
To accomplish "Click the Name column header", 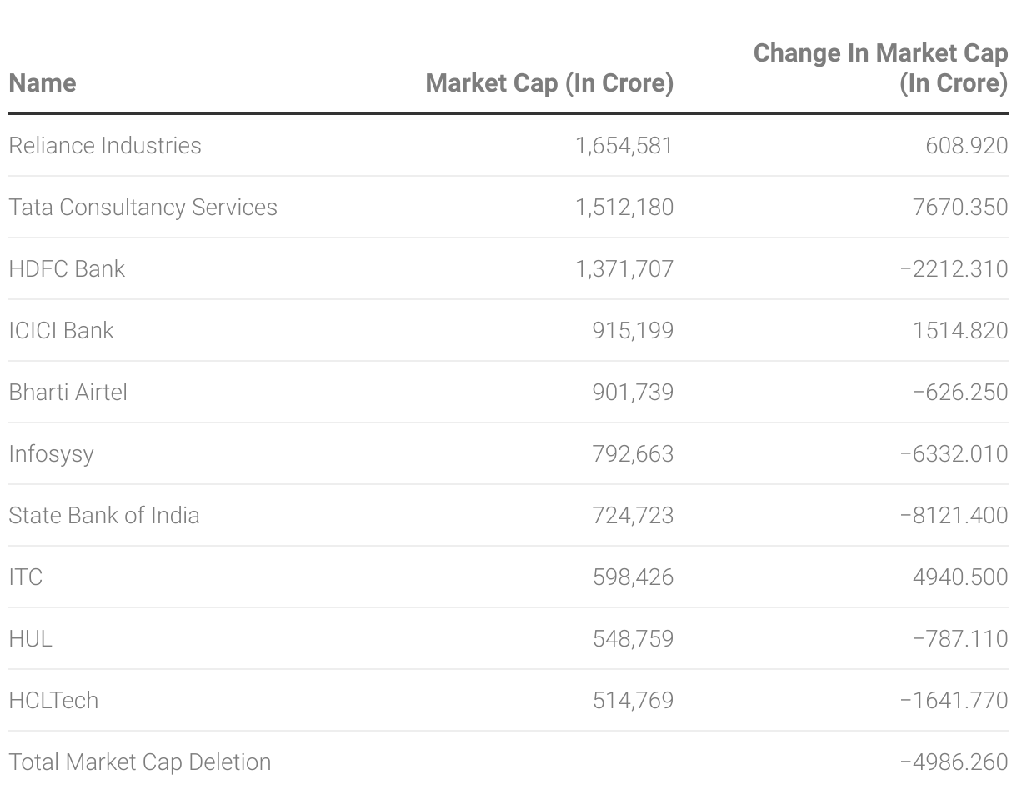I will [43, 83].
